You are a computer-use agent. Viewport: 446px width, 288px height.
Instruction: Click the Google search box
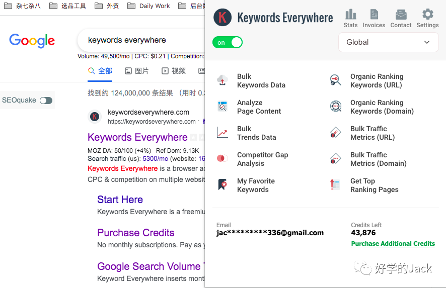(141, 40)
